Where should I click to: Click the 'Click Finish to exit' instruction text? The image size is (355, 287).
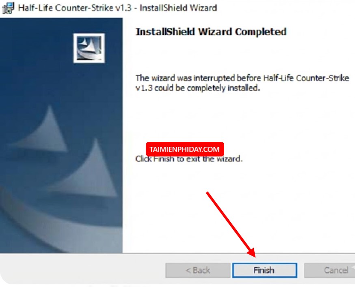point(189,159)
